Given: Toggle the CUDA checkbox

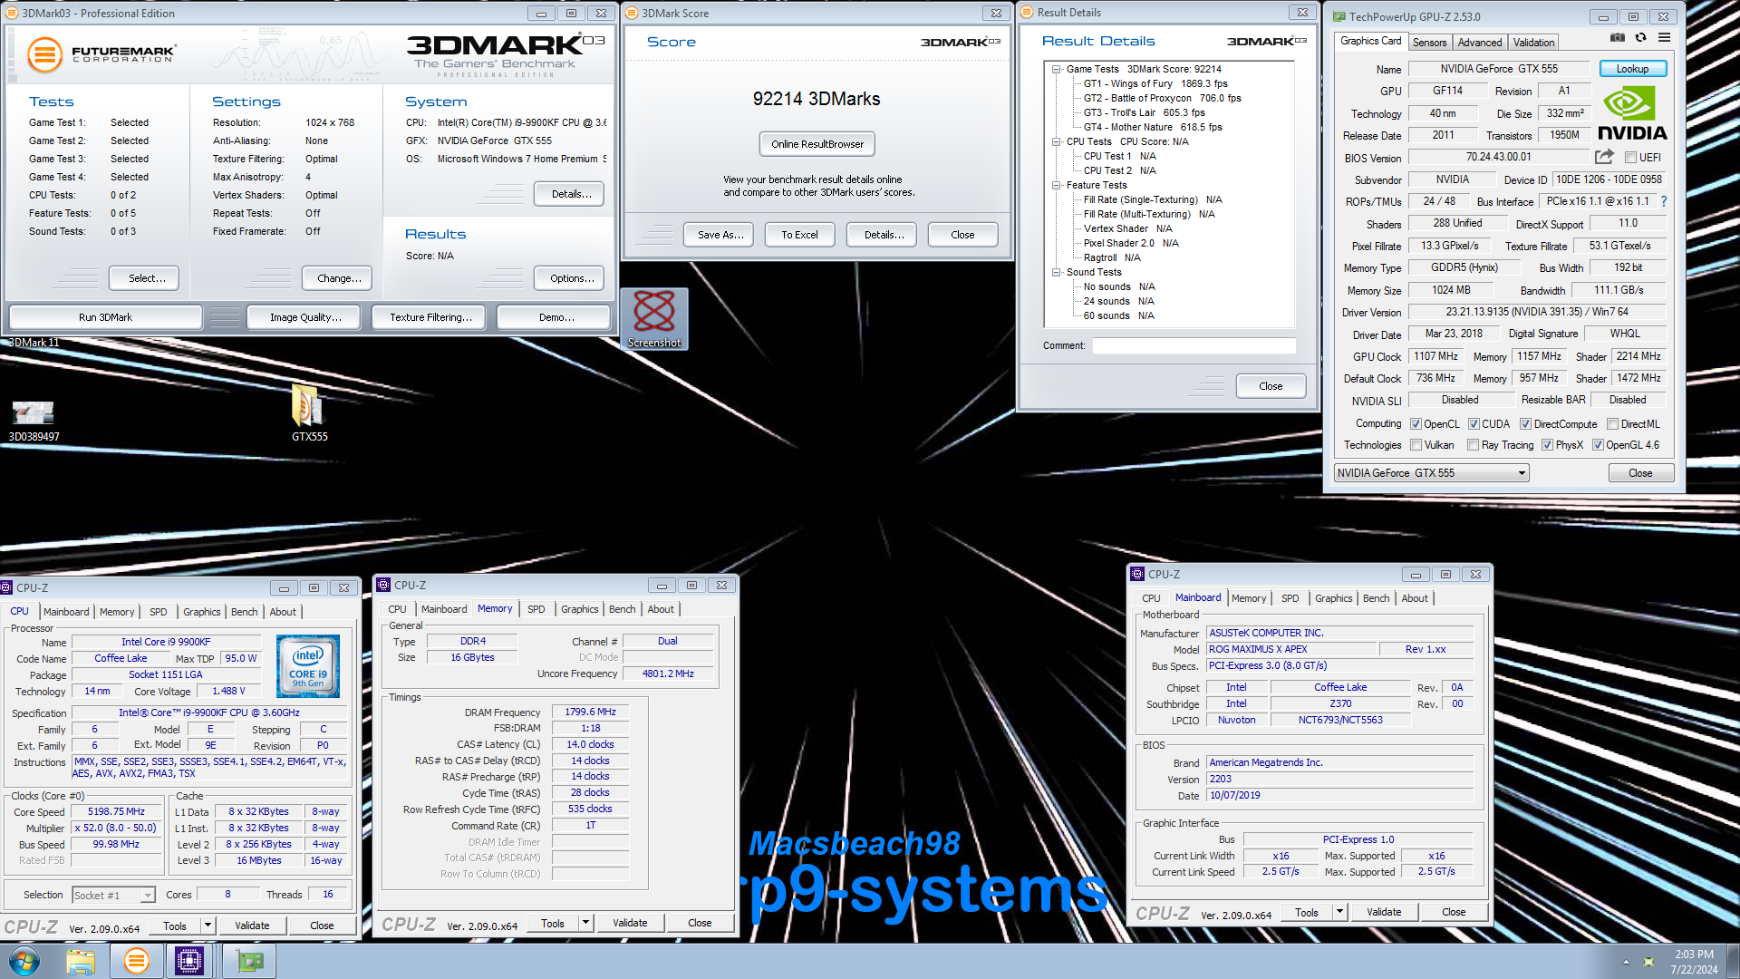Looking at the screenshot, I should [1474, 424].
